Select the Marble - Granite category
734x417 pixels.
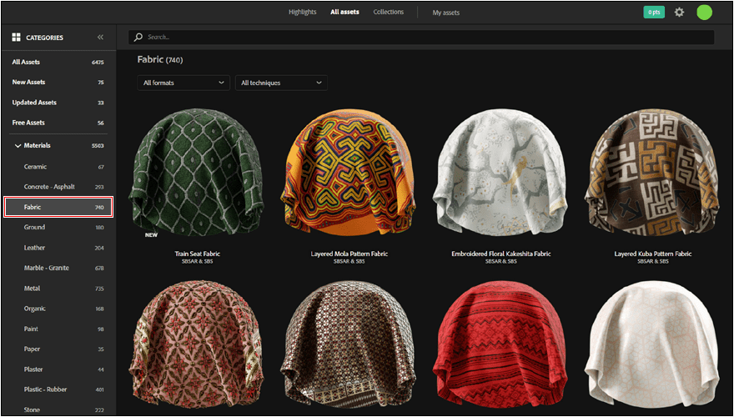tap(58, 268)
